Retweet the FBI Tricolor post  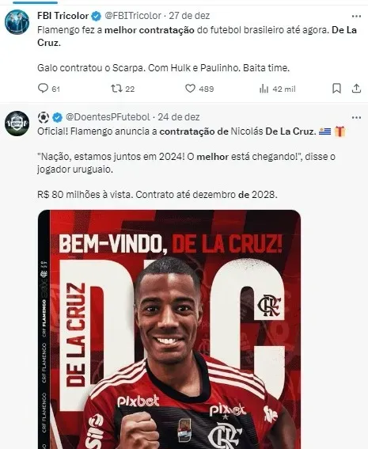(123, 89)
